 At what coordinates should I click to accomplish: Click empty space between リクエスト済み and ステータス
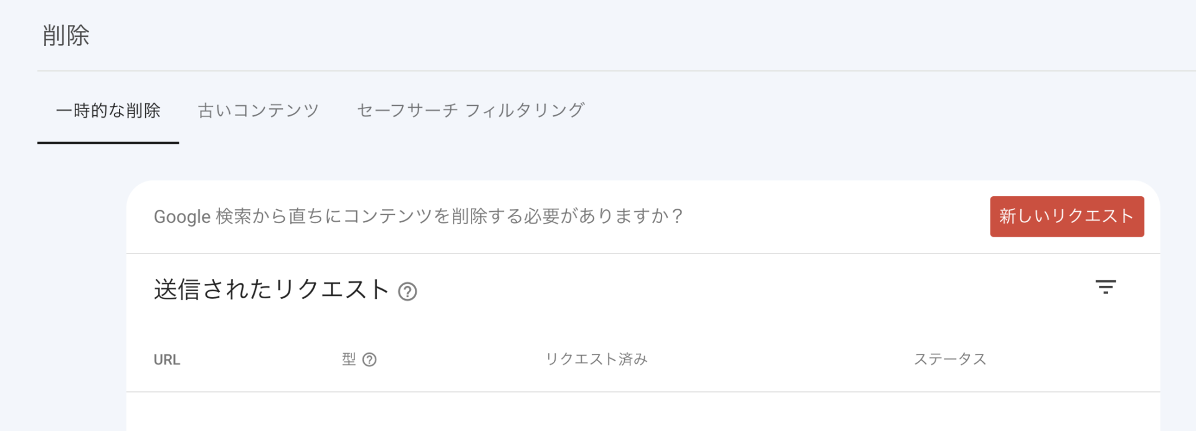point(779,359)
